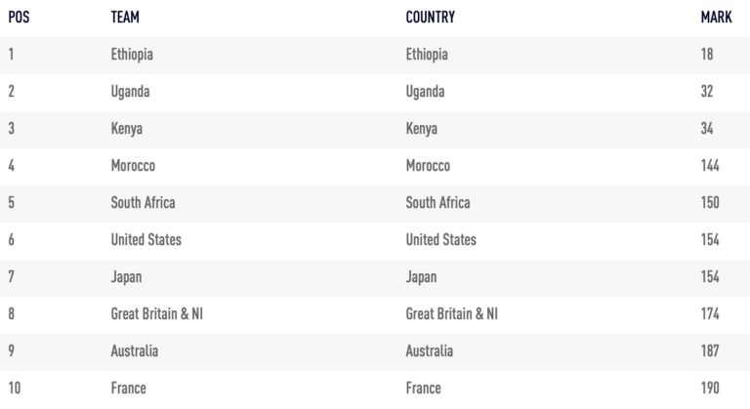Click France in the TEAM column

(128, 389)
